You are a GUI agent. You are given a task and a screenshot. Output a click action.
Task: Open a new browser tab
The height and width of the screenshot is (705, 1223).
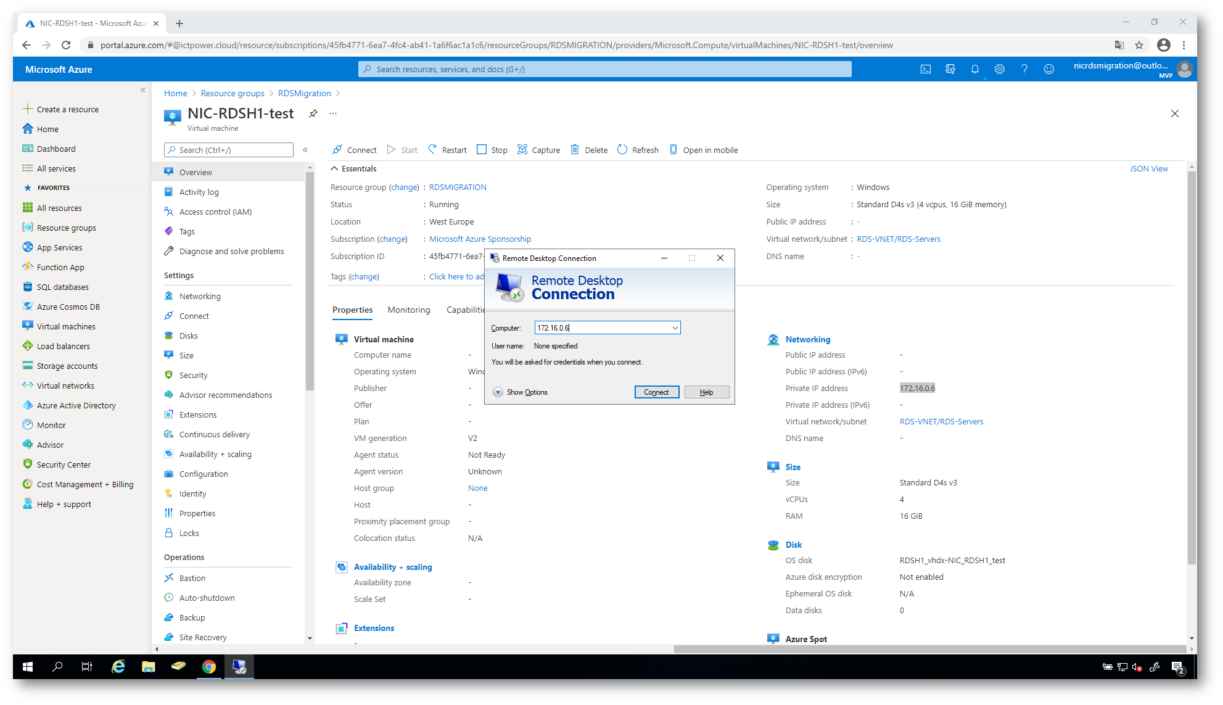pyautogui.click(x=179, y=23)
